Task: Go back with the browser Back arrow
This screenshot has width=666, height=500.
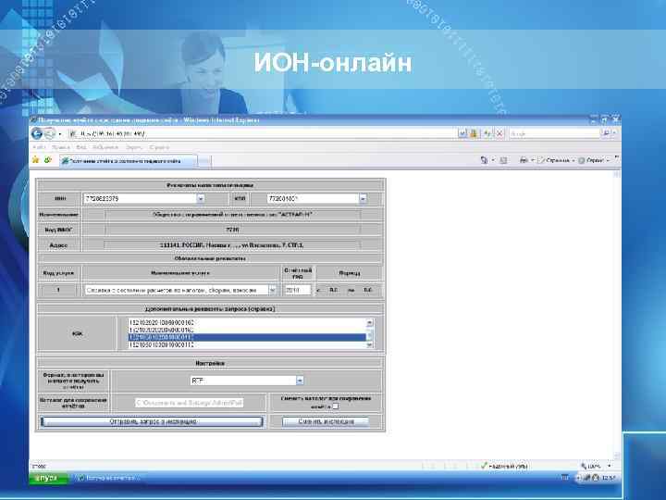Action: [x=37, y=134]
